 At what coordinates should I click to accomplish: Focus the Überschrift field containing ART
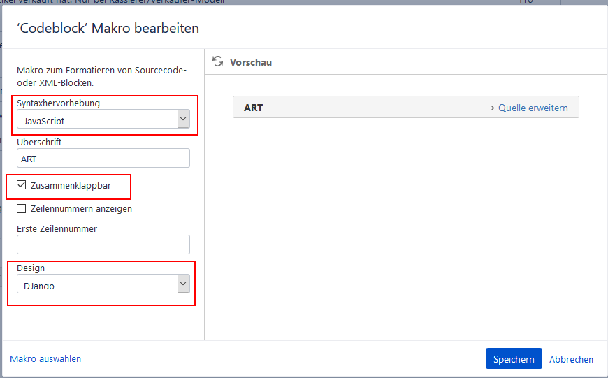tap(103, 159)
